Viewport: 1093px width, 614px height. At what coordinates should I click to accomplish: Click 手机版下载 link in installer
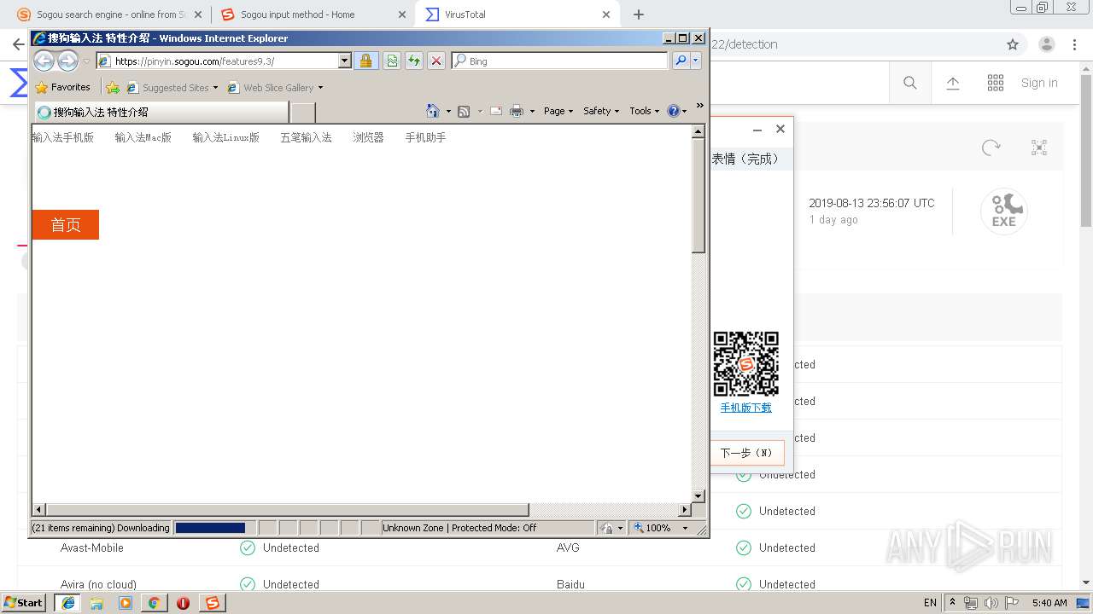point(745,408)
